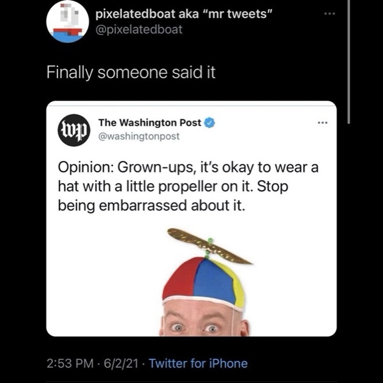Click The Washington Post account name
This screenshot has width=383, height=383.
150,123
